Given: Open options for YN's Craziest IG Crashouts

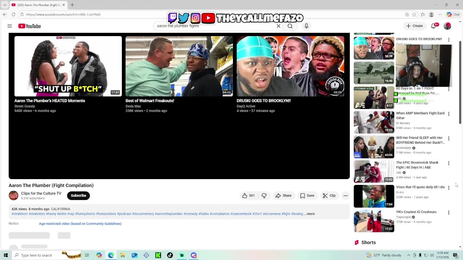Looking at the screenshot, I should click(449, 213).
